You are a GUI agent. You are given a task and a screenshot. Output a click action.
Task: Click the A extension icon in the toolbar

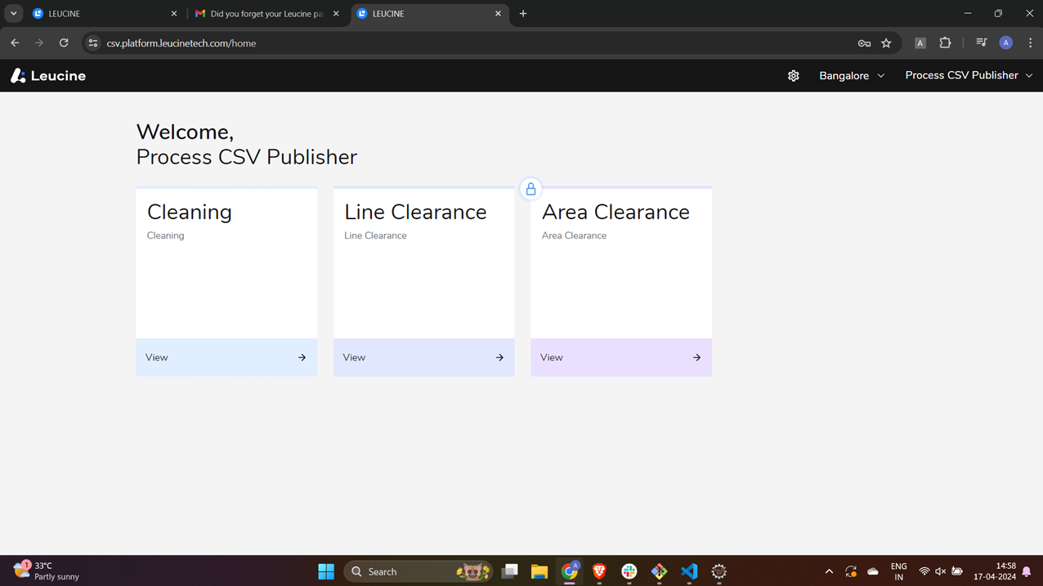(x=920, y=43)
